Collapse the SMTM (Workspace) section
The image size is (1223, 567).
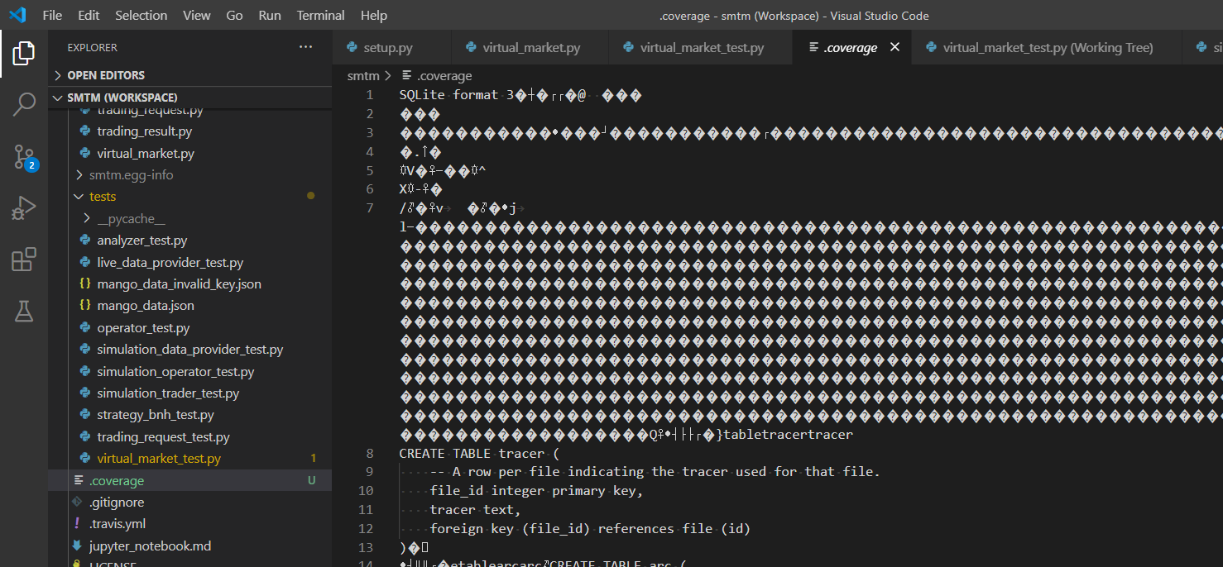[x=190, y=98]
